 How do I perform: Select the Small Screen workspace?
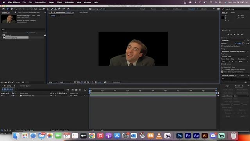point(177,9)
